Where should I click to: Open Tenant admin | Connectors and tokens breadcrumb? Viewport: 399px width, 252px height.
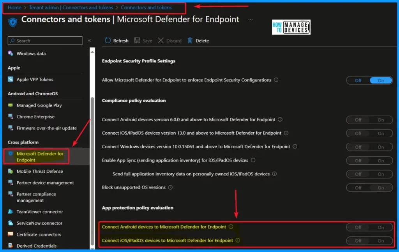tap(71, 7)
